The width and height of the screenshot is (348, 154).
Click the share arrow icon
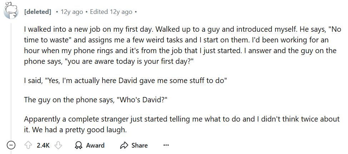tap(124, 145)
